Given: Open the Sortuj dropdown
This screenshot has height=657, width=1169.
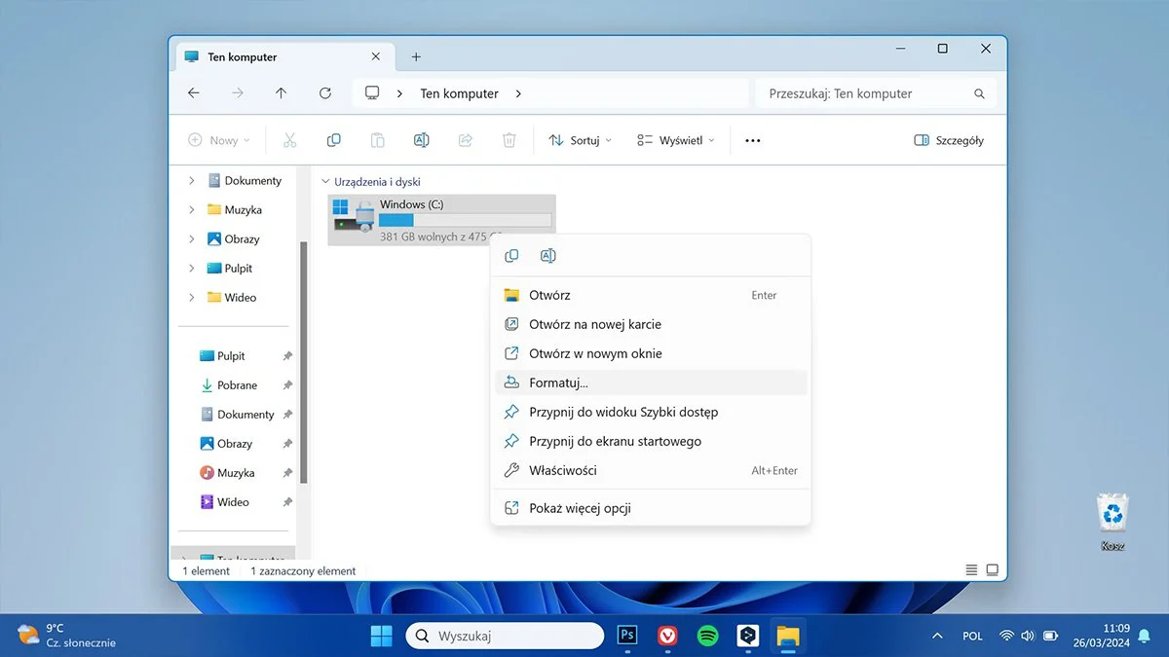Looking at the screenshot, I should [580, 139].
